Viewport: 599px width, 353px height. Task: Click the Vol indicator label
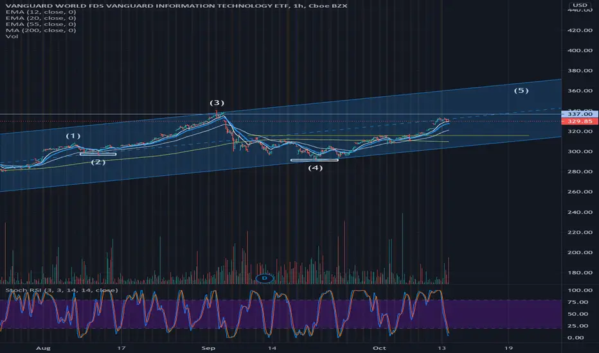point(12,36)
